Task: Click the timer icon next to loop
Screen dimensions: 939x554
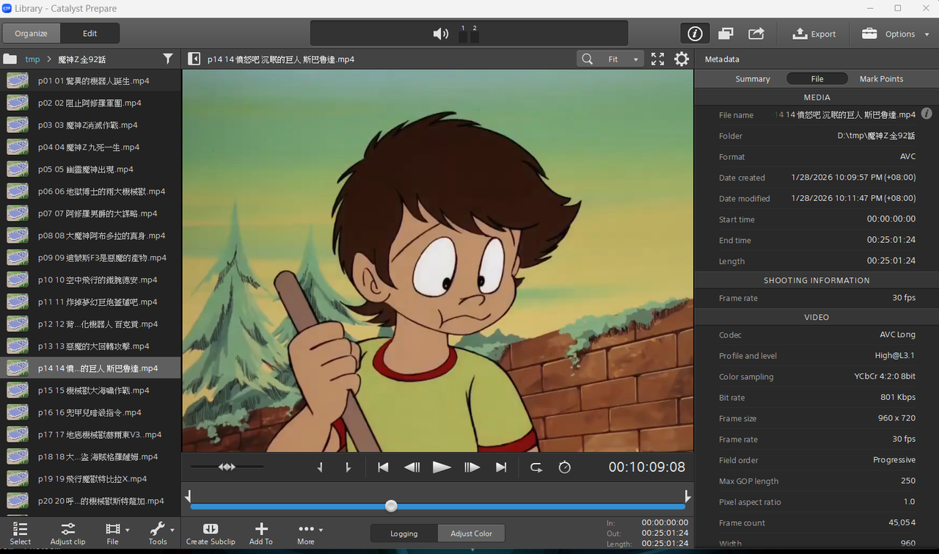Action: [564, 467]
